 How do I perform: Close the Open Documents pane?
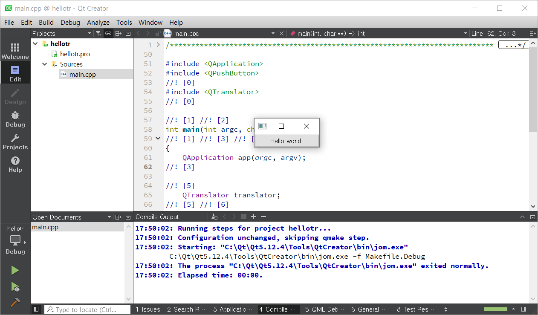coord(128,217)
